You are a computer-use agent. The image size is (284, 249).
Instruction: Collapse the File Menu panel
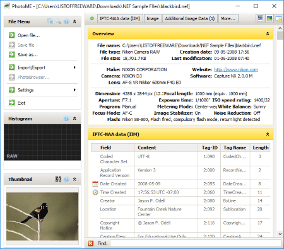point(74,21)
